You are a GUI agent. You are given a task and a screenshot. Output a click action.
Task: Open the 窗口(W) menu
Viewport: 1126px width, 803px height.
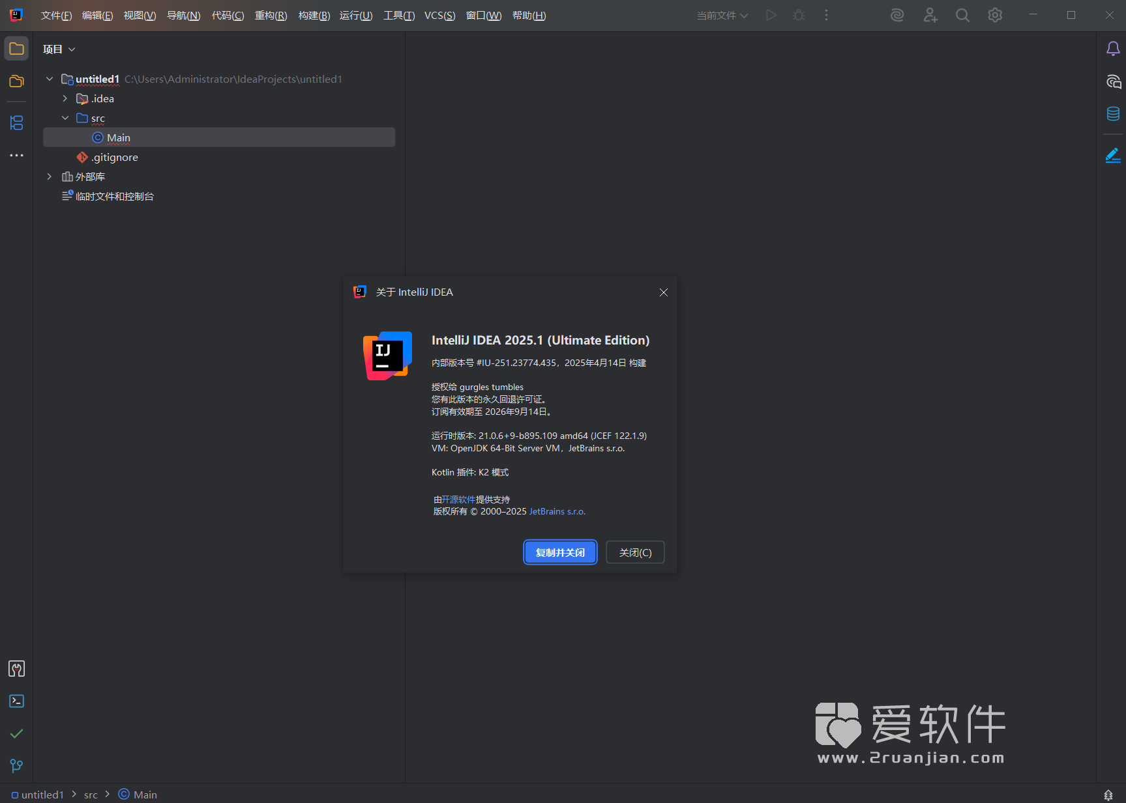coord(484,16)
